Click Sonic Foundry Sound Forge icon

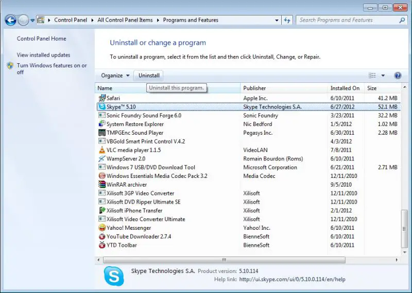point(102,116)
